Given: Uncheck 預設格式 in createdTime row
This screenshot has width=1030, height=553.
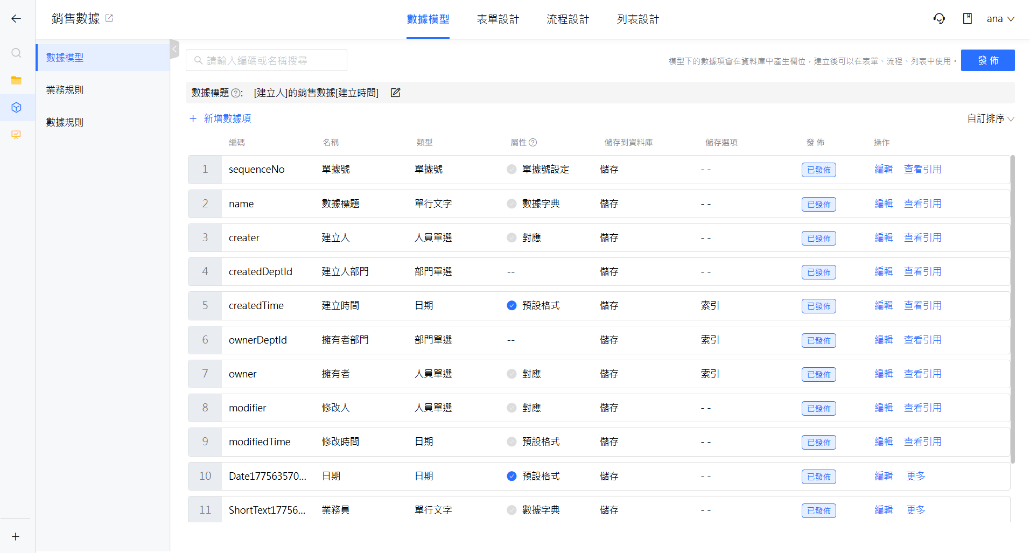Looking at the screenshot, I should [512, 306].
